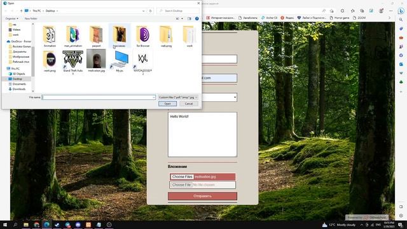Click New folder in dialog toolbar

[x=31, y=18]
